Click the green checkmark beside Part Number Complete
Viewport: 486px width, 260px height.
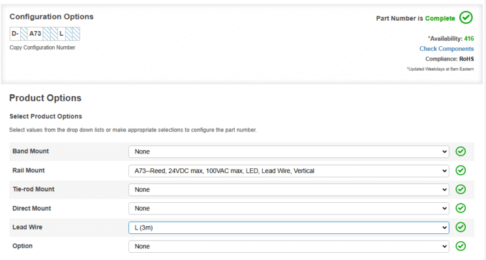click(x=466, y=18)
